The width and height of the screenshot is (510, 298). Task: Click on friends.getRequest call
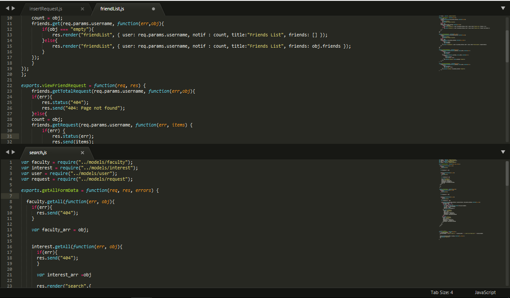[x=55, y=125]
